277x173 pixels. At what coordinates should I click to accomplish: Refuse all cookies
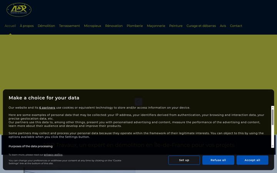(218, 160)
